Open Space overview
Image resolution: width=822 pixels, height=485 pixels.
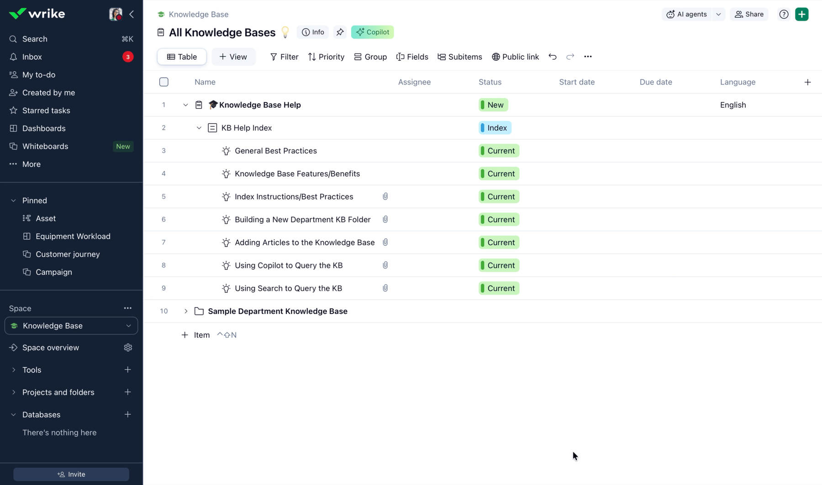[51, 348]
